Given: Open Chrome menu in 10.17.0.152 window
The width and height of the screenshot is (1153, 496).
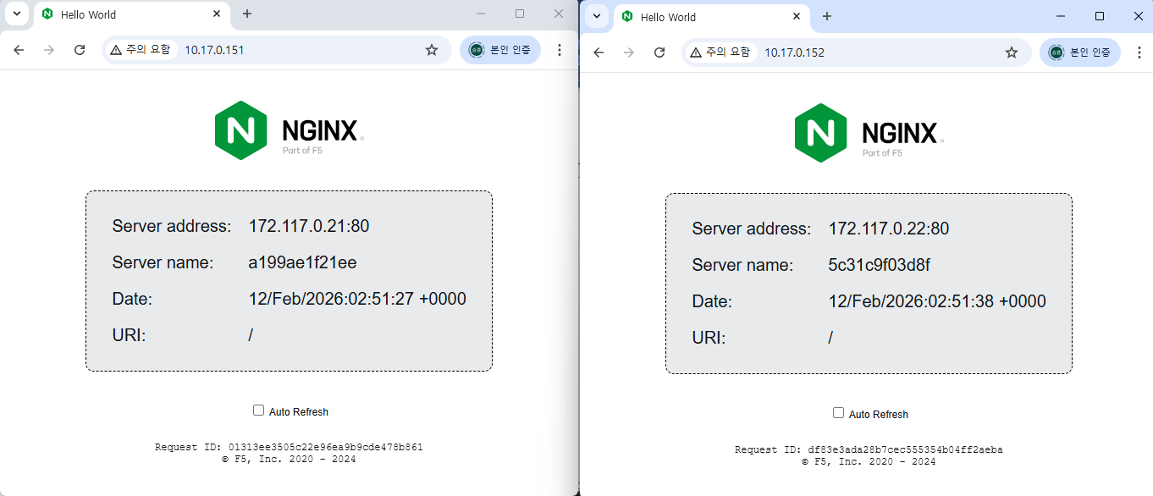Looking at the screenshot, I should coord(1139,52).
